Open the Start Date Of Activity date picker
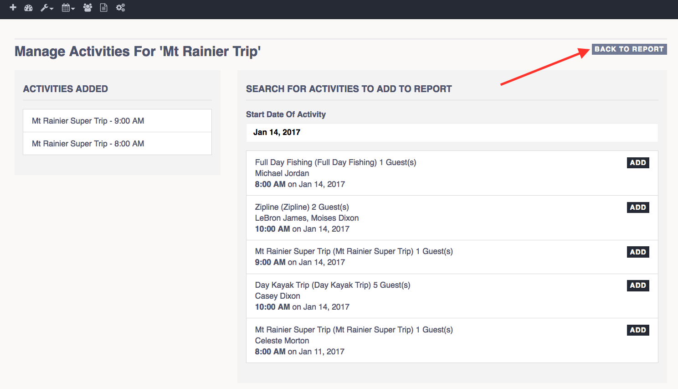678x389 pixels. 452,133
